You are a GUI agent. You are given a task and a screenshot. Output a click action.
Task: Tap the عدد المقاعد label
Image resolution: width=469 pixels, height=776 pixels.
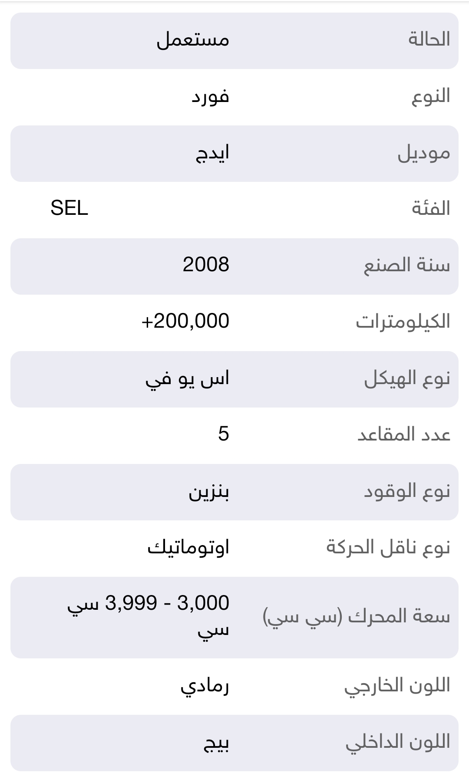tap(404, 434)
